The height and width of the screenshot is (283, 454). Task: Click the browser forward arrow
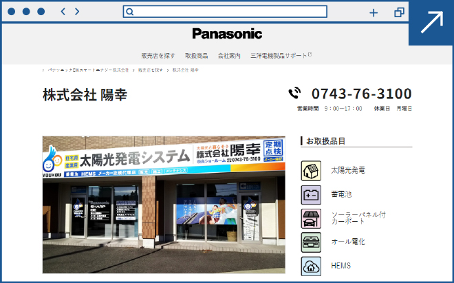click(77, 12)
